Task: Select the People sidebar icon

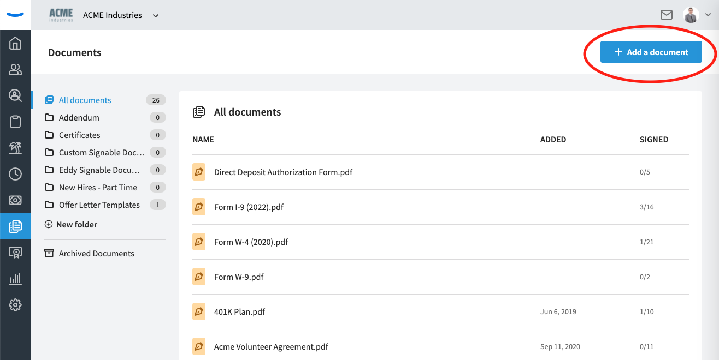Action: tap(15, 69)
